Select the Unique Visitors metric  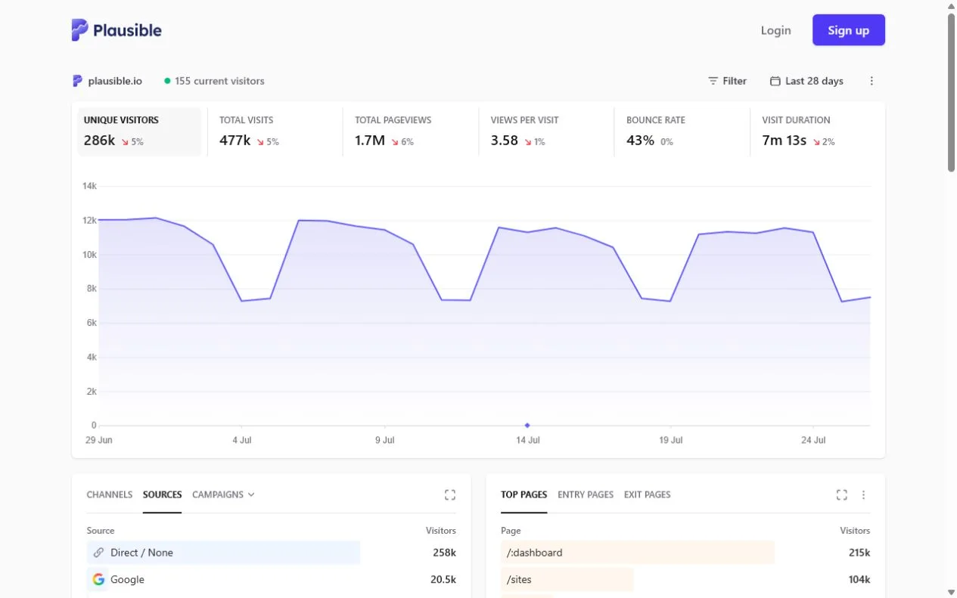pyautogui.click(x=139, y=132)
